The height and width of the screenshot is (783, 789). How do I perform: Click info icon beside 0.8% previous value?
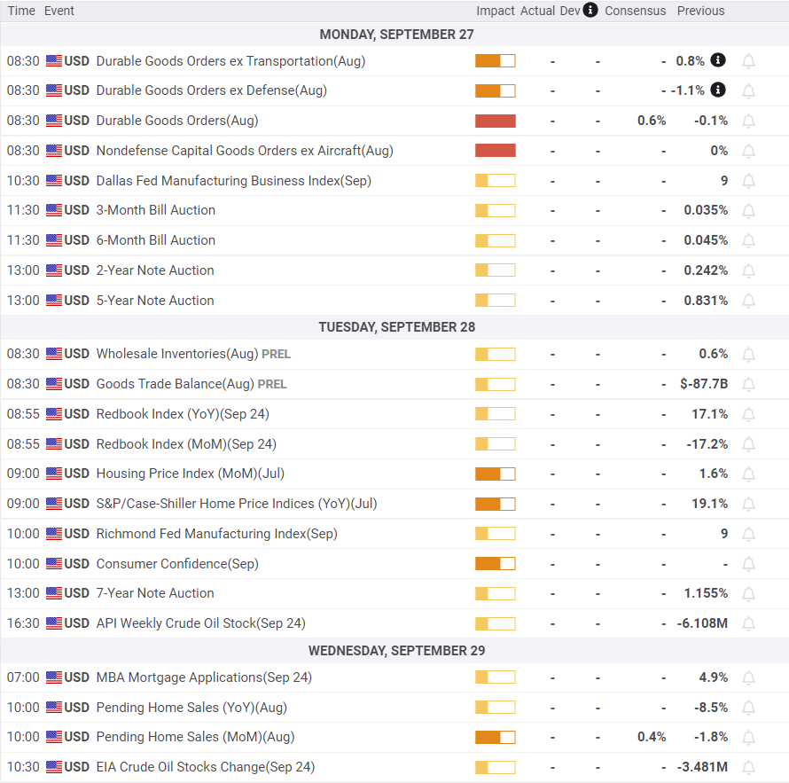tap(717, 60)
